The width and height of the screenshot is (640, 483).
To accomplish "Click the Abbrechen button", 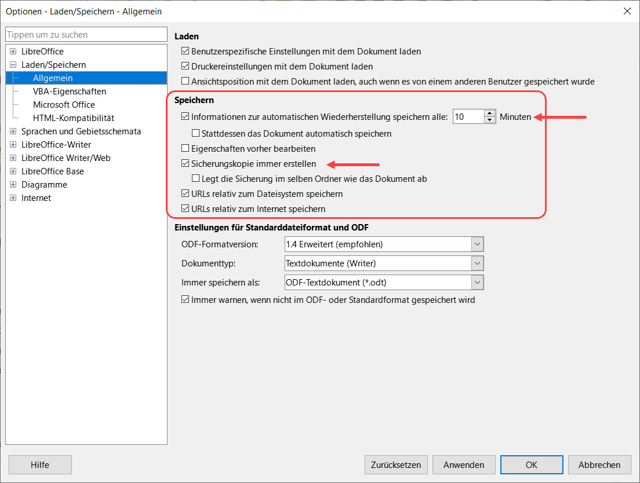I will 599,465.
